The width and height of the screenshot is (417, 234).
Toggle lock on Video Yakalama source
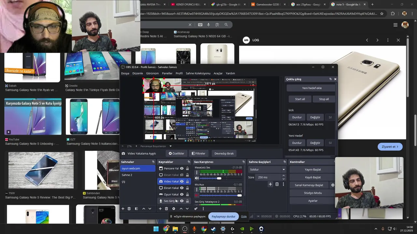187,181
